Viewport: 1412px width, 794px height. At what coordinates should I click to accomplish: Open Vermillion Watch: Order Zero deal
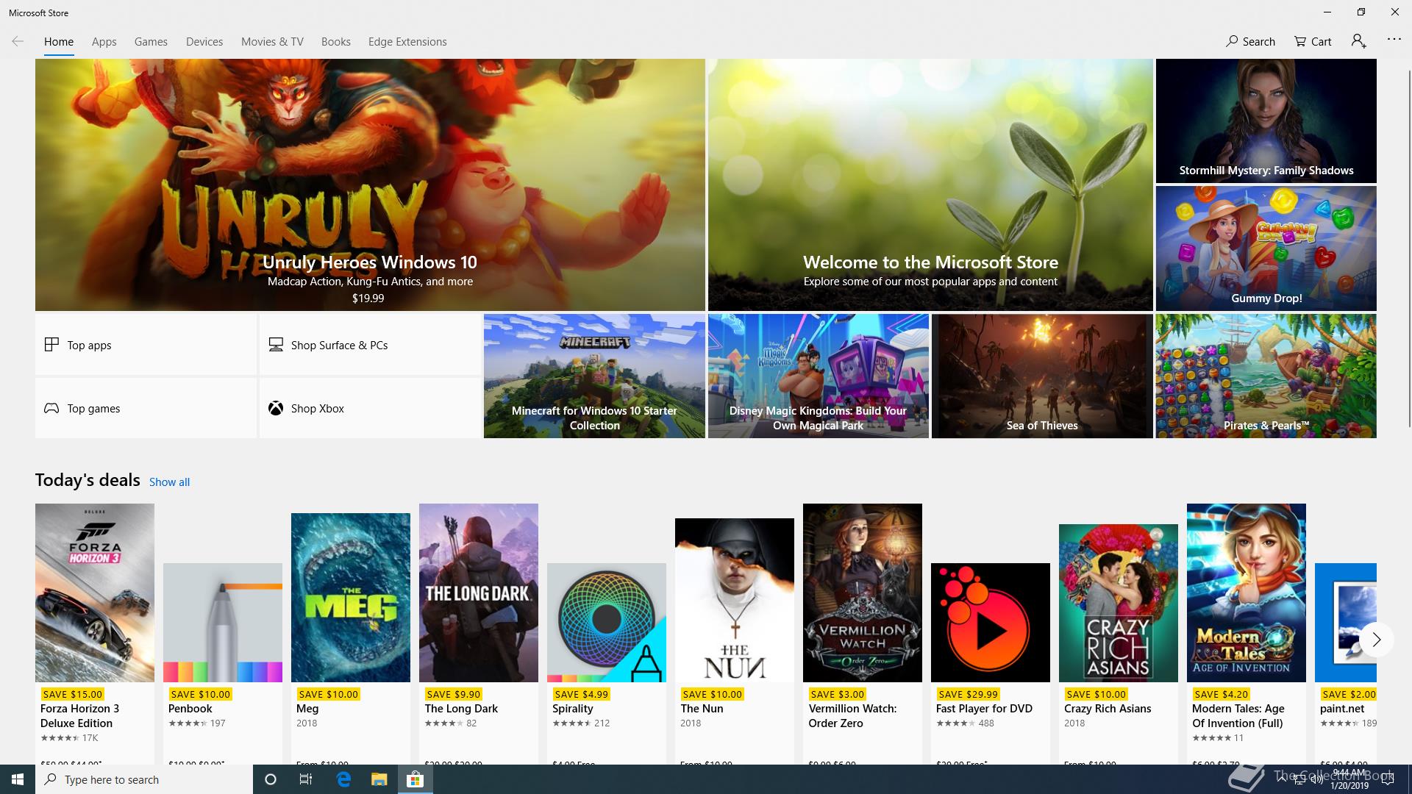(863, 634)
